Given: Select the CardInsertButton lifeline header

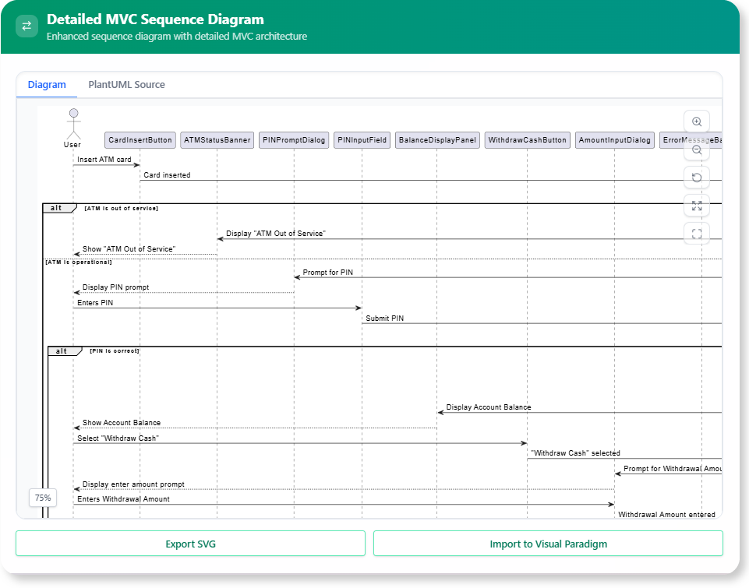Looking at the screenshot, I should [140, 139].
